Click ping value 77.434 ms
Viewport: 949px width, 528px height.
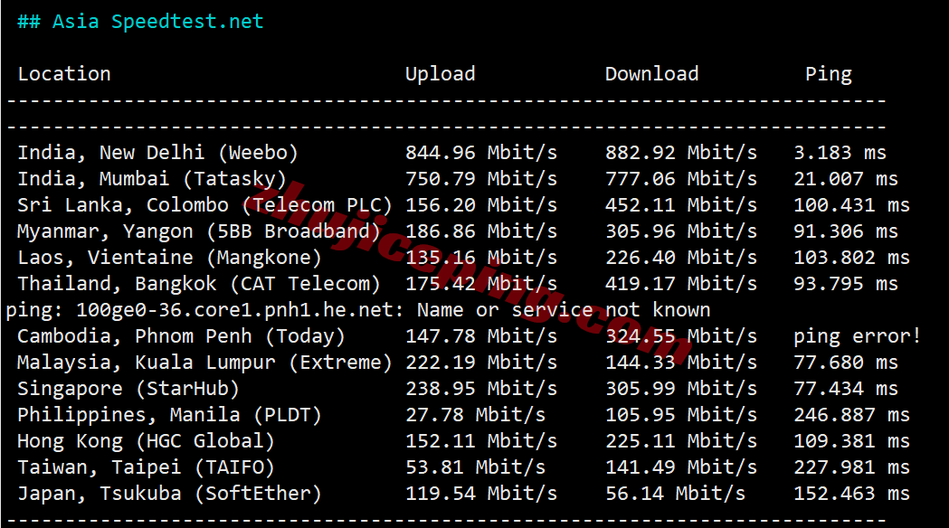click(x=846, y=389)
